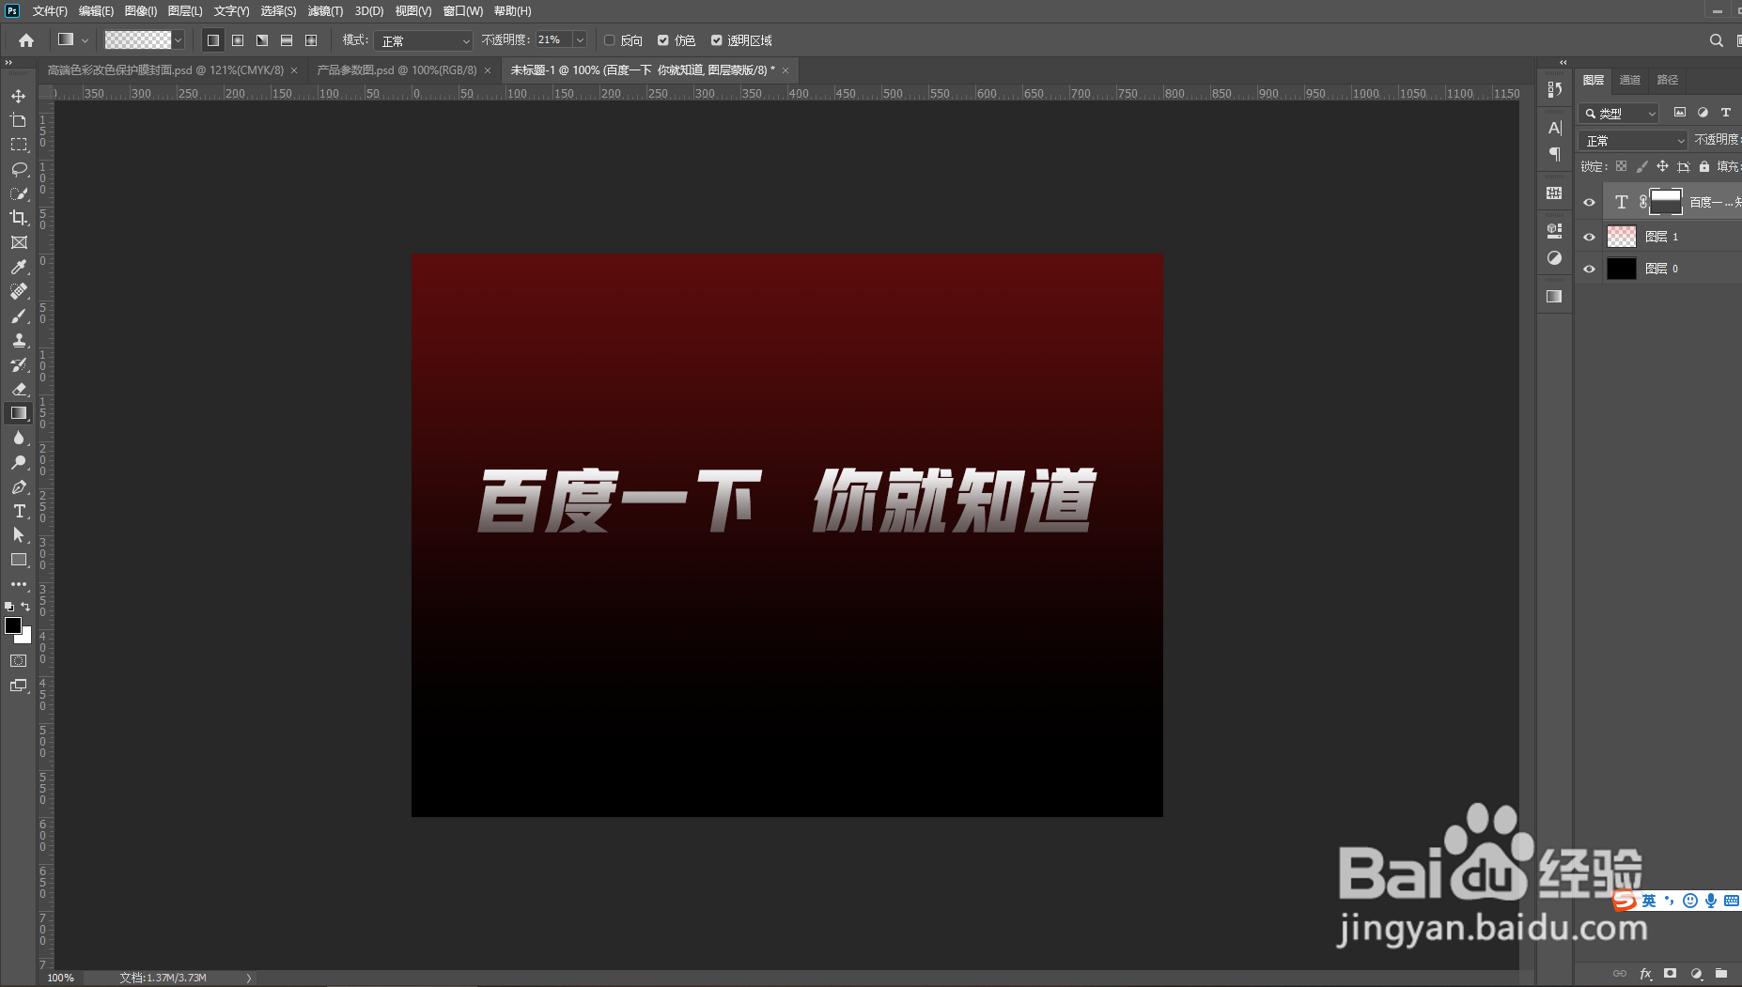Add a layer style with fx button
Image resolution: width=1742 pixels, height=987 pixels.
click(x=1645, y=974)
